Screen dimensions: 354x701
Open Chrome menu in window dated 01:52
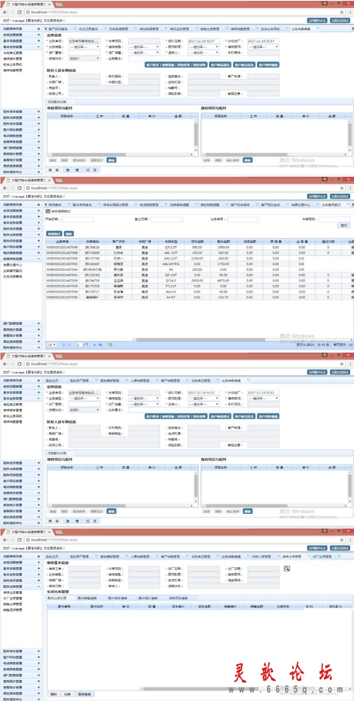350,364
